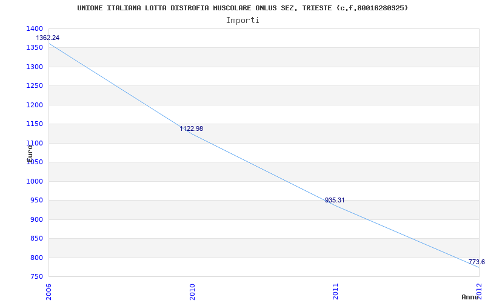Click the 1250 y-axis tick label
485x303 pixels.
[35, 86]
